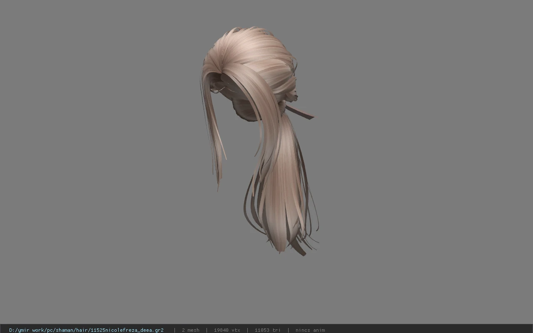Click the "19840 vtx" vertex count
Viewport: 533px width, 333px height.
coord(227,330)
